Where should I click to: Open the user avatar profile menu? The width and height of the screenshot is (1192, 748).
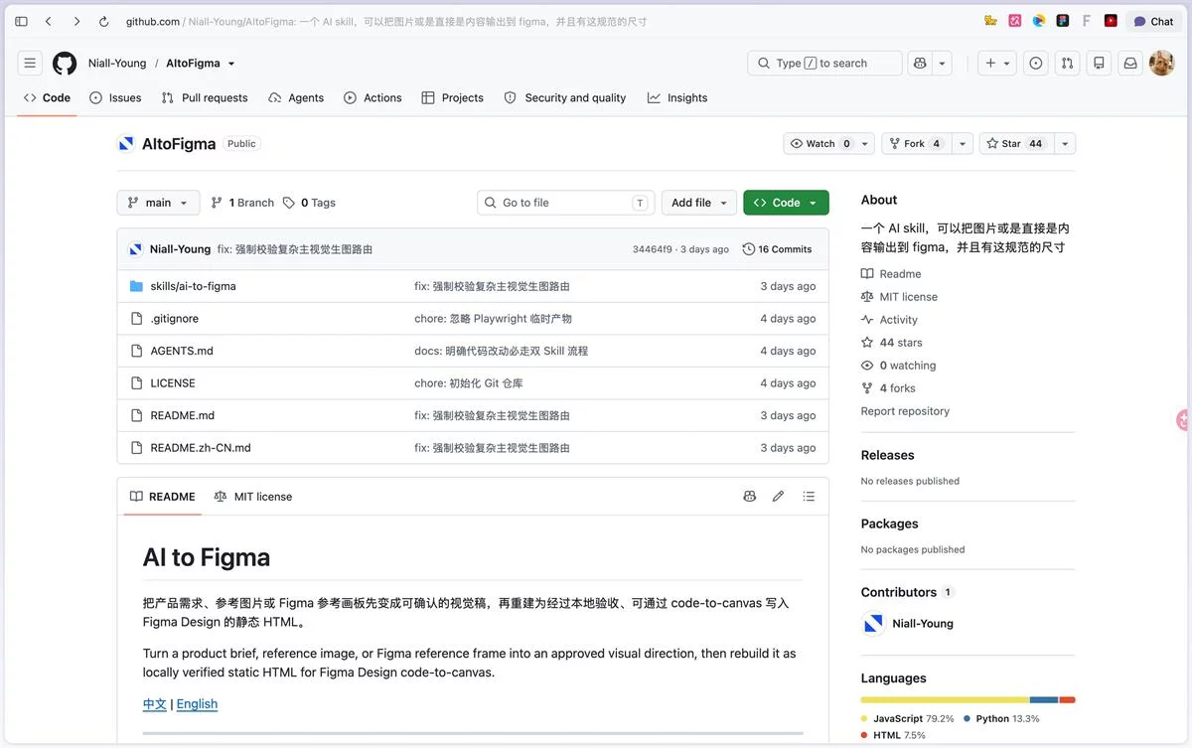[x=1162, y=63]
